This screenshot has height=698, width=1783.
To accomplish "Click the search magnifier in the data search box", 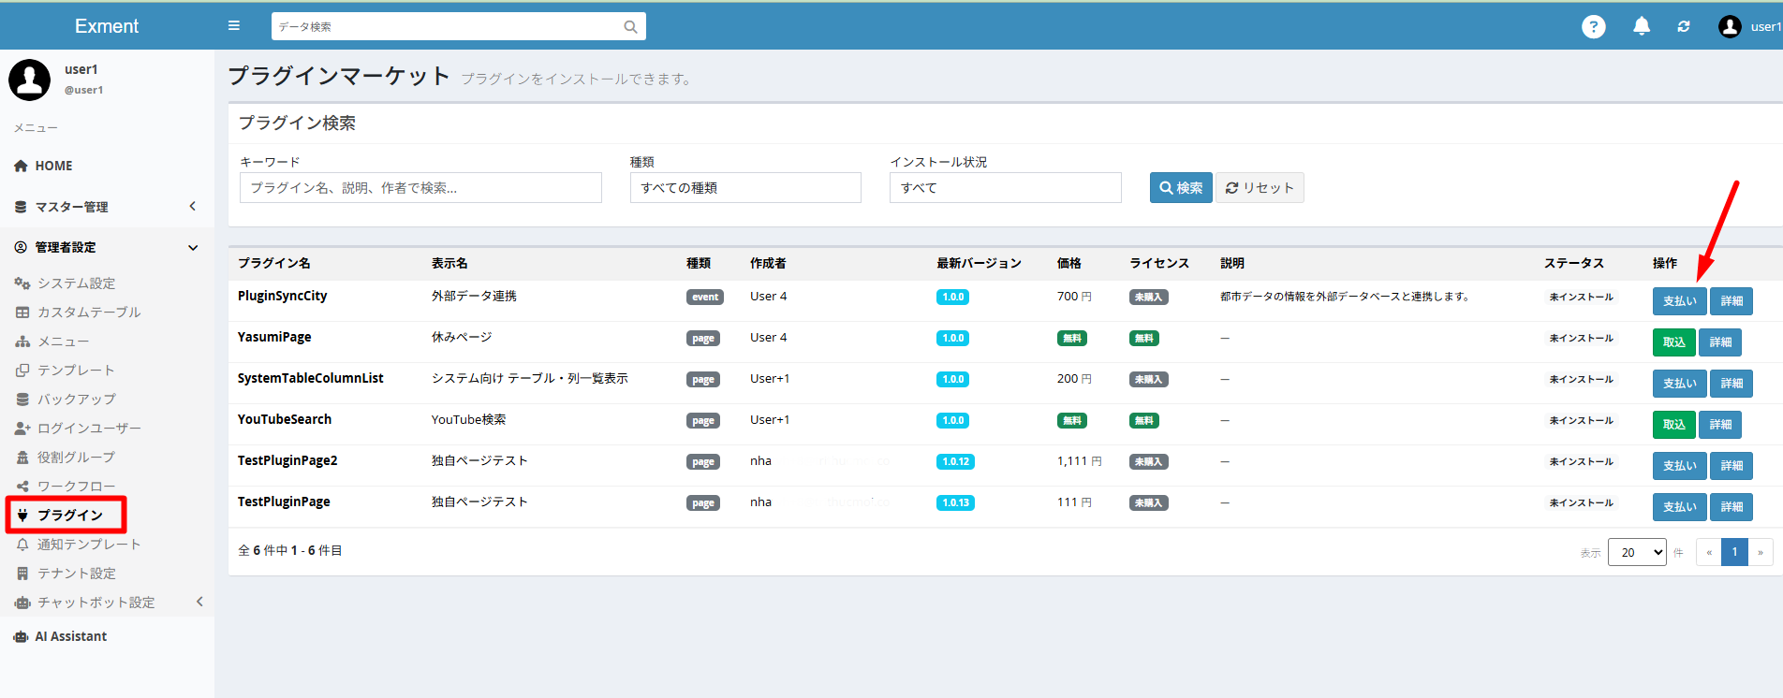I will click(x=630, y=27).
